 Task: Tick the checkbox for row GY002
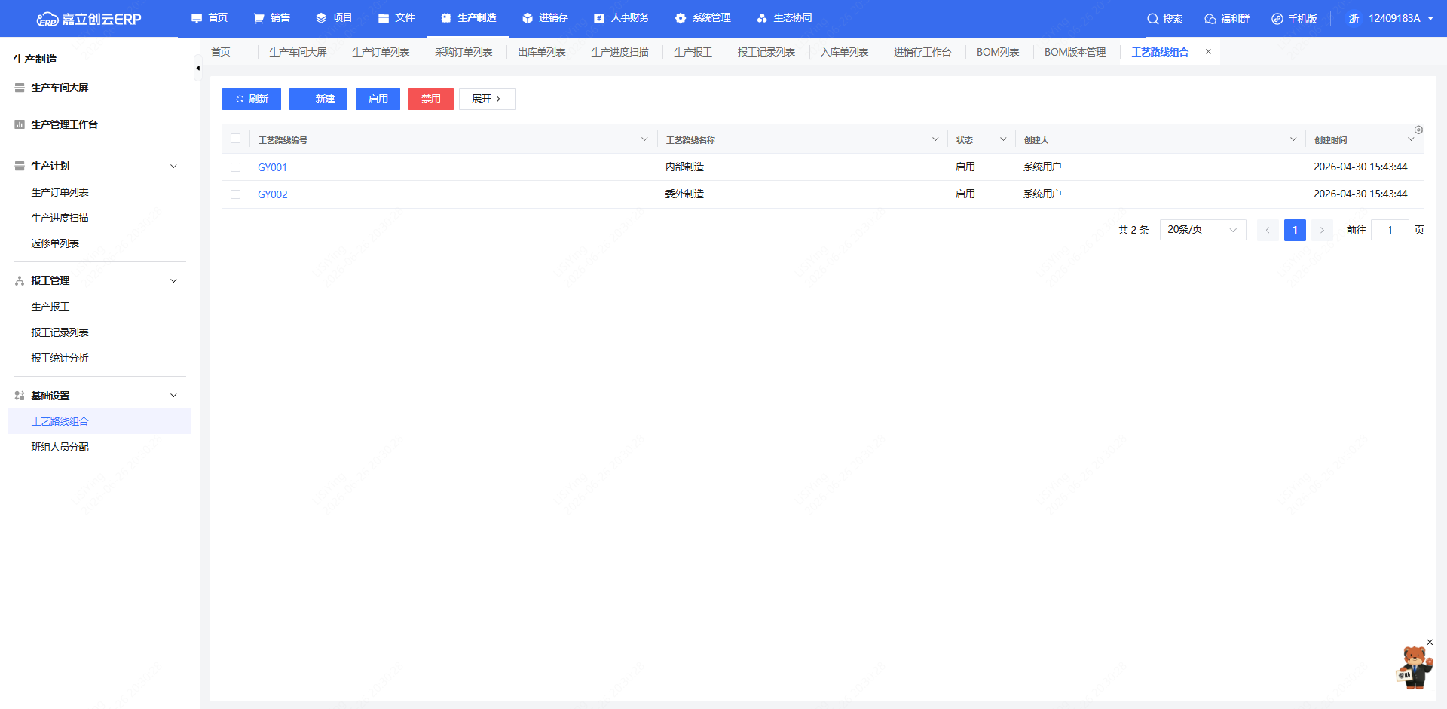pyautogui.click(x=236, y=194)
